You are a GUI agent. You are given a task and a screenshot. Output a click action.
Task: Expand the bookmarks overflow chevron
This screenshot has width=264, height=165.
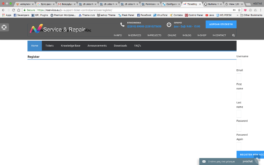pyautogui.click(x=237, y=15)
